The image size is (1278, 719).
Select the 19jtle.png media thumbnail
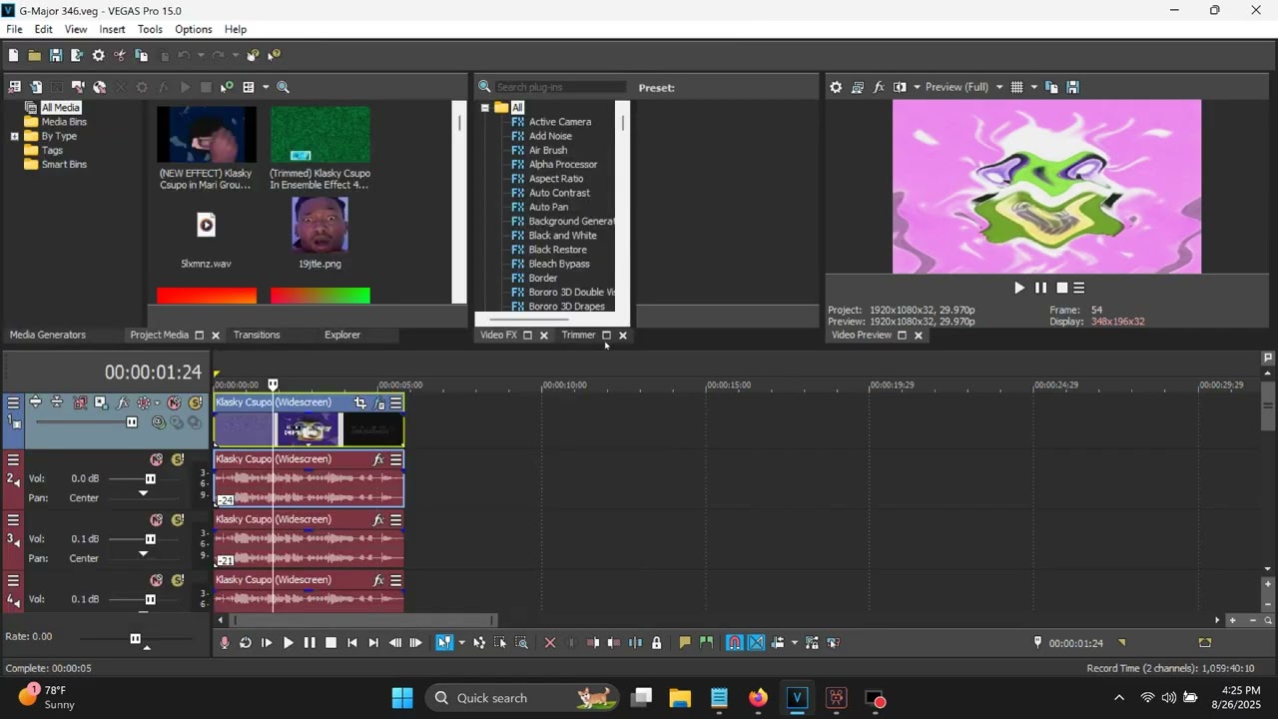(x=319, y=225)
